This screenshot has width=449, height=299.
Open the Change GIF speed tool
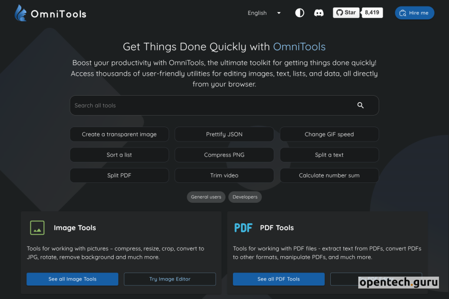coord(329,134)
